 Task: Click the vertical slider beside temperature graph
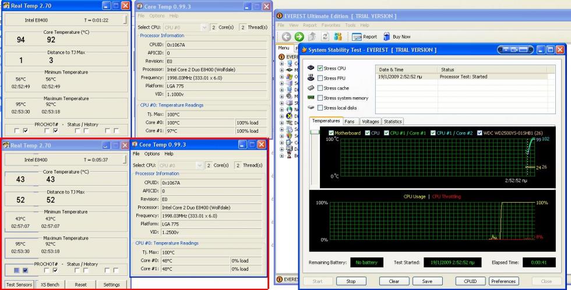click(315, 132)
